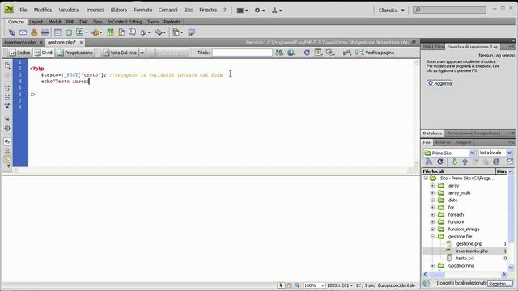
Task: Click the Head insert icon
Action: [145, 32]
